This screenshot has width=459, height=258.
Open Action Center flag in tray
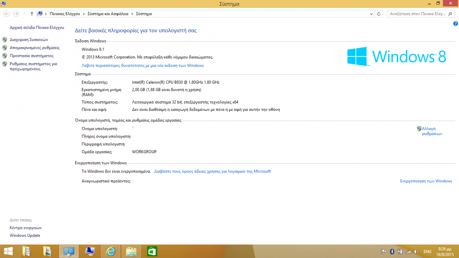pos(384,252)
